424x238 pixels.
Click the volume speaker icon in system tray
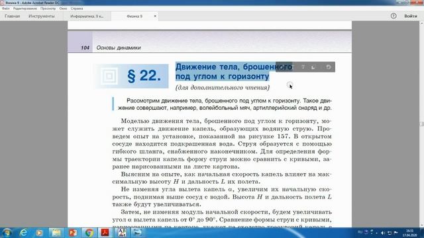click(x=383, y=233)
